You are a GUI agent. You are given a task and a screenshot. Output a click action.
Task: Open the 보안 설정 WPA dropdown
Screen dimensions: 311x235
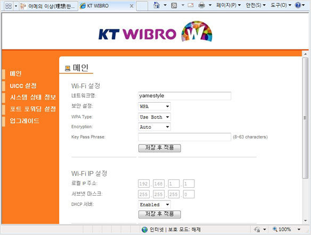[x=154, y=106]
